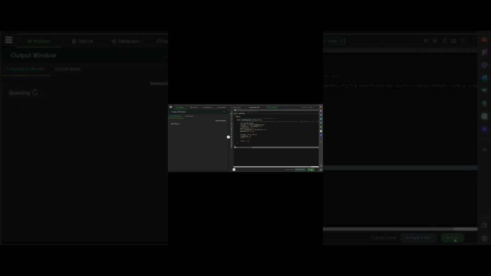Screen dimensions: 491x276
Task: Select the Custom Input tab
Action: pos(189,116)
